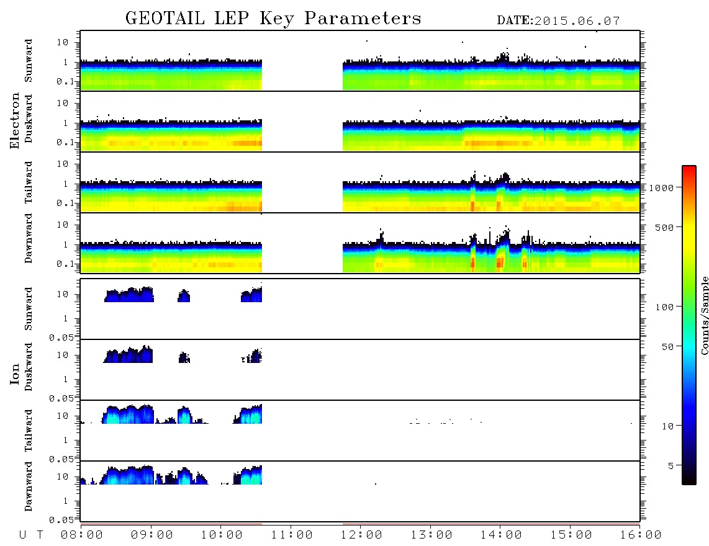Click the rainbow Counts/Sample color bar
709x546 pixels.
tap(689, 325)
